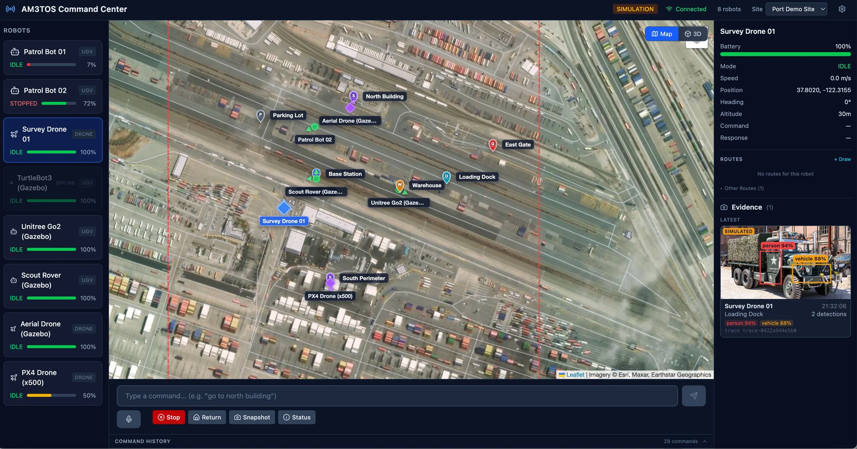
Task: Click the Status button
Action: (x=297, y=417)
